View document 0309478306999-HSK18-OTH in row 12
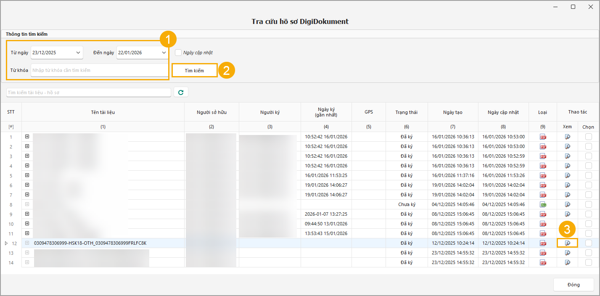600x296 pixels. coord(568,243)
